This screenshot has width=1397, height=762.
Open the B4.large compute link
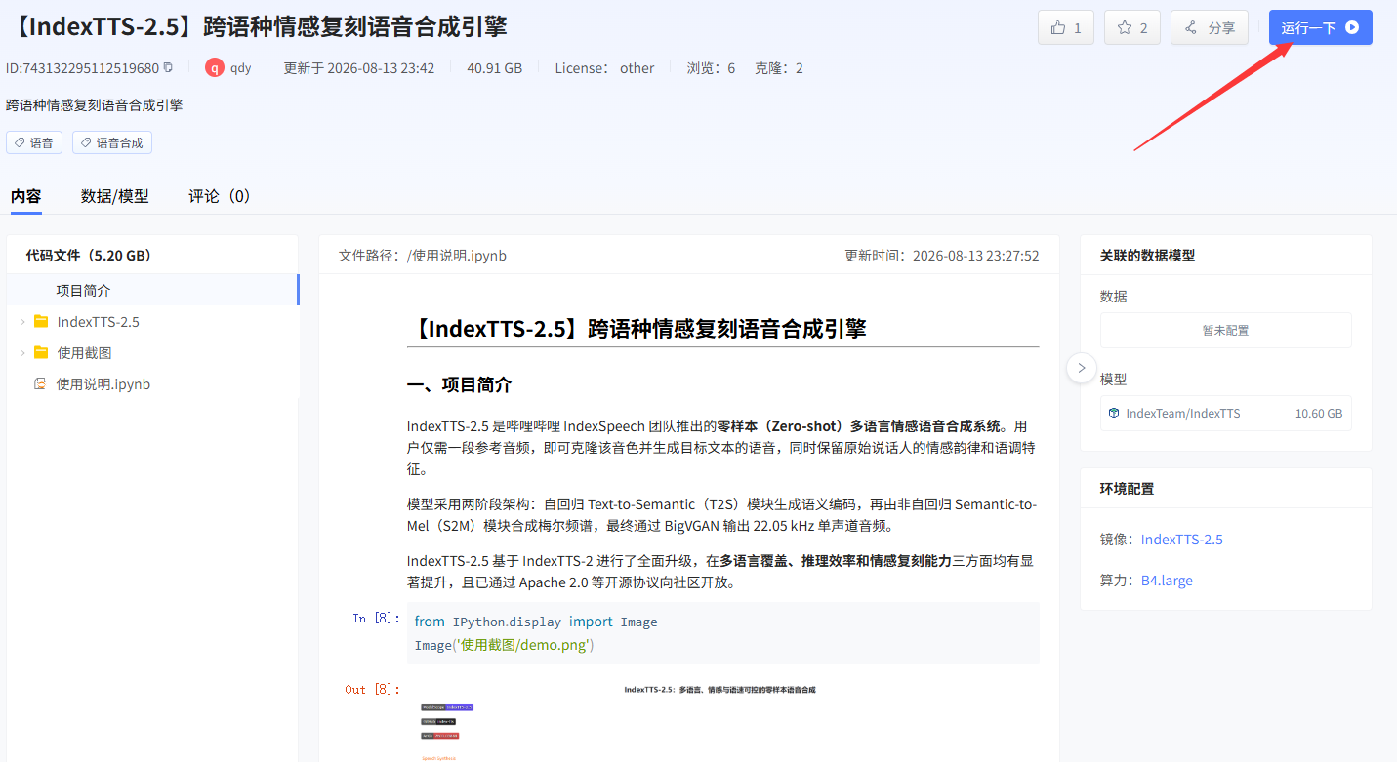pos(1167,581)
